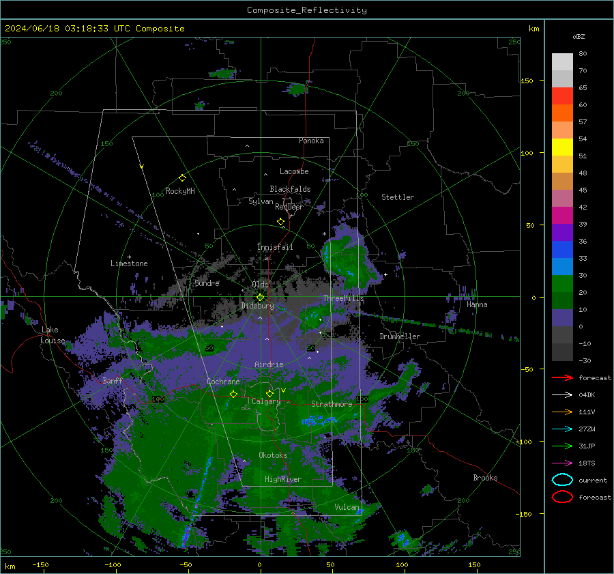Click the -150 tick on bottom axis
The image size is (614, 574).
[x=40, y=565]
